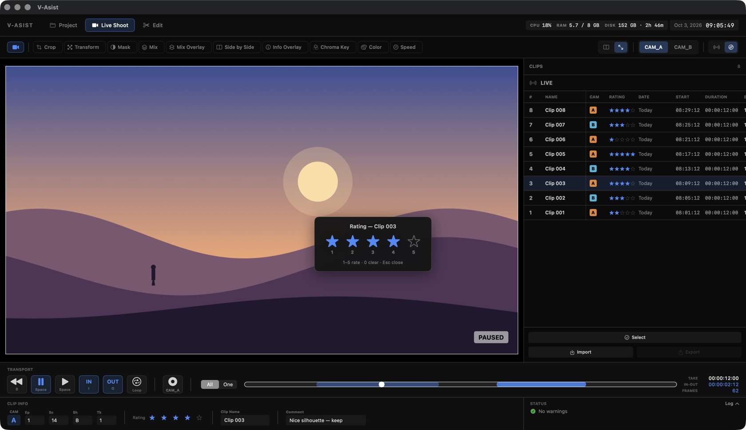Click the camera view icon in the toolbar
Image resolution: width=746 pixels, height=430 pixels.
(x=16, y=47)
